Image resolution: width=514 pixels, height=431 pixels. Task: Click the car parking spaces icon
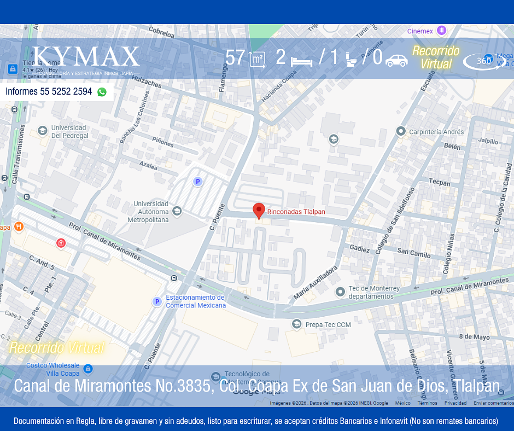point(396,61)
